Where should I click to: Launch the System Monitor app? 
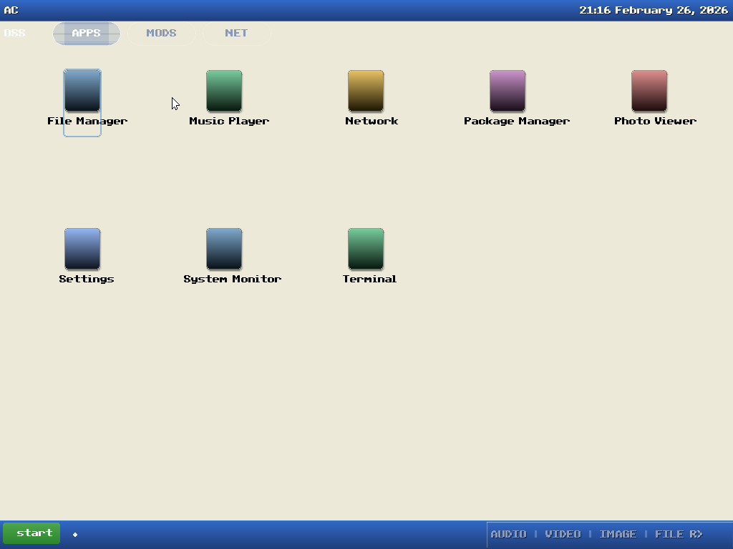point(224,249)
